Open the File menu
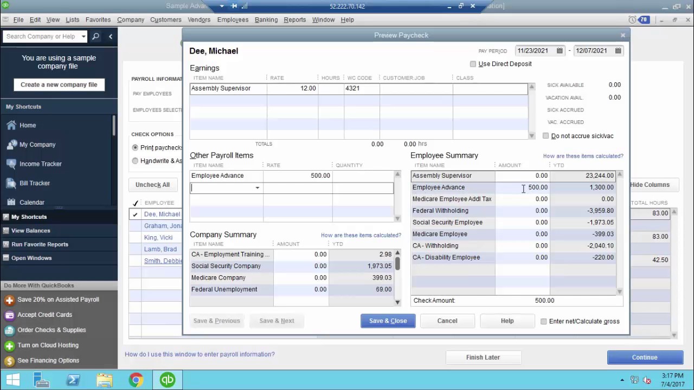694x390 pixels. point(18,19)
